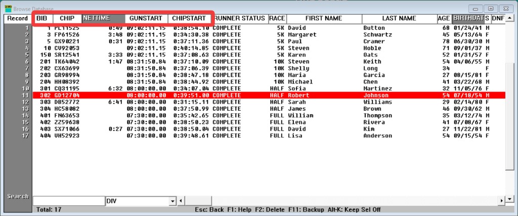Click birthdate 01/24/41

[x=468, y=28]
